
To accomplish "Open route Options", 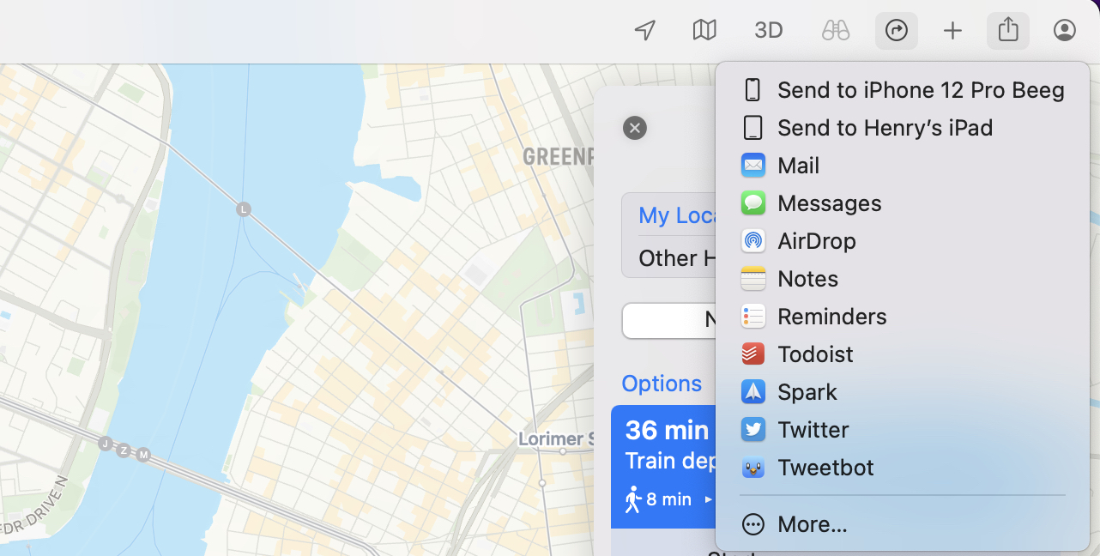I will coord(661,383).
